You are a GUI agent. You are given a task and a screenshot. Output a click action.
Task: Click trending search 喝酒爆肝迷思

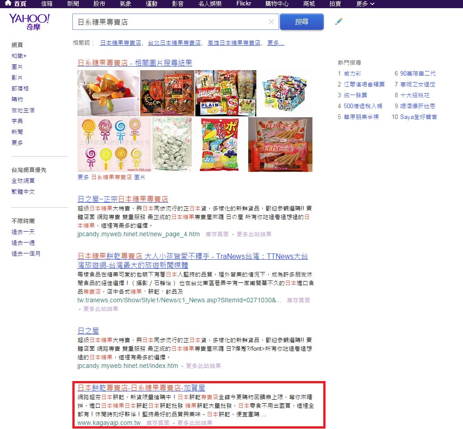[417, 106]
